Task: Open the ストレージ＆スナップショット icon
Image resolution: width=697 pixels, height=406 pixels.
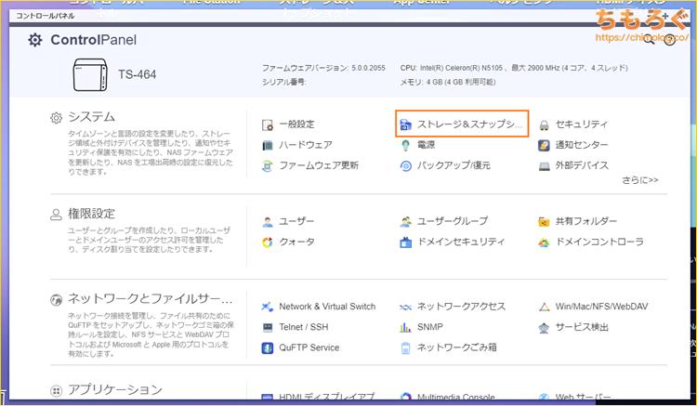Action: point(405,124)
